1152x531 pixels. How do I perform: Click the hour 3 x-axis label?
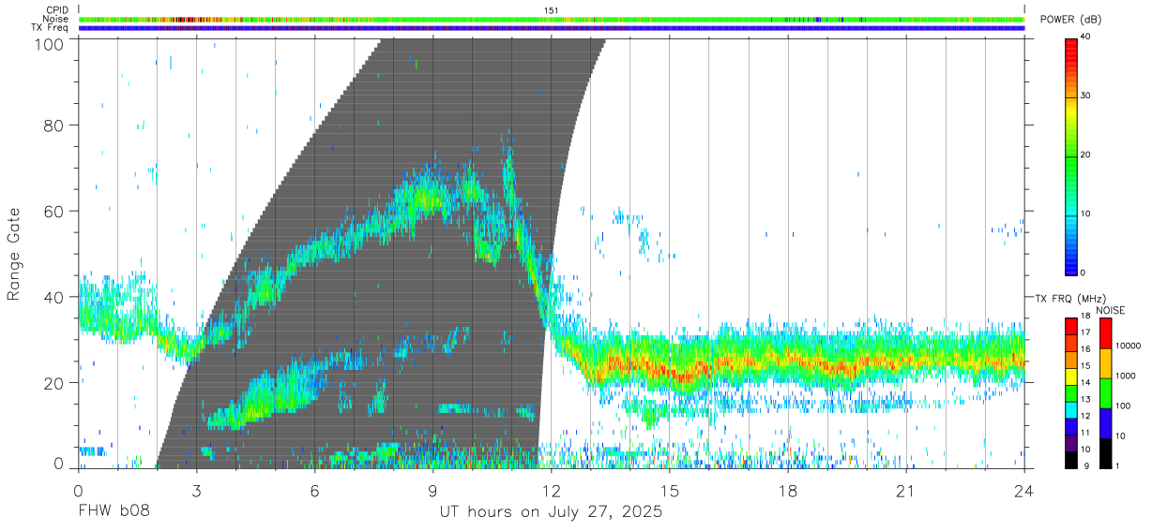(196, 491)
